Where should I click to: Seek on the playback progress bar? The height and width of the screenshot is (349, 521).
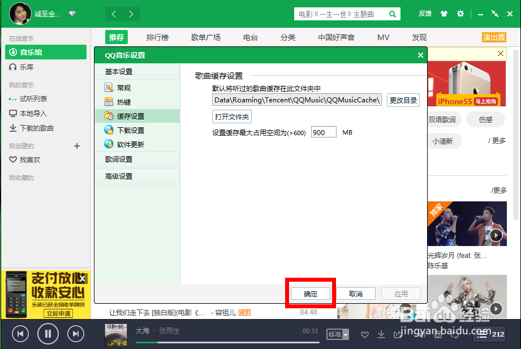(x=227, y=342)
